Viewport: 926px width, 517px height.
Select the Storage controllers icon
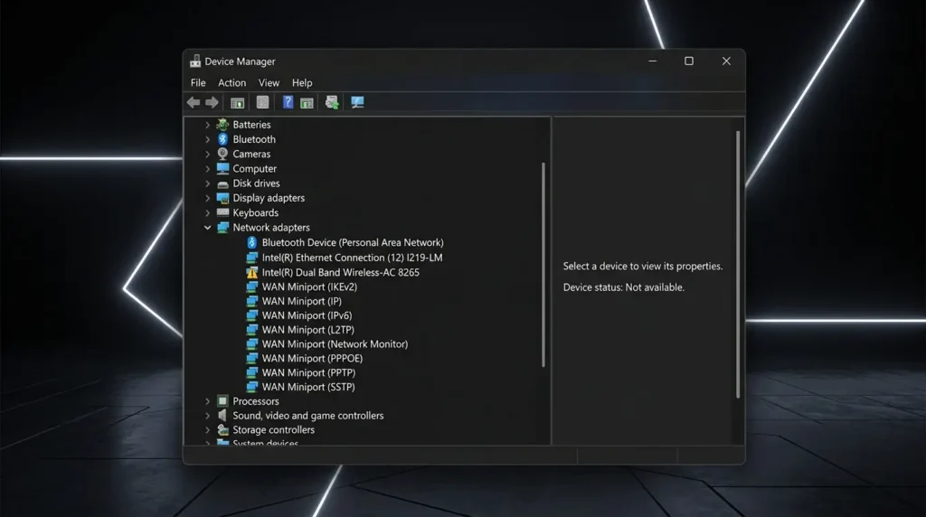222,429
